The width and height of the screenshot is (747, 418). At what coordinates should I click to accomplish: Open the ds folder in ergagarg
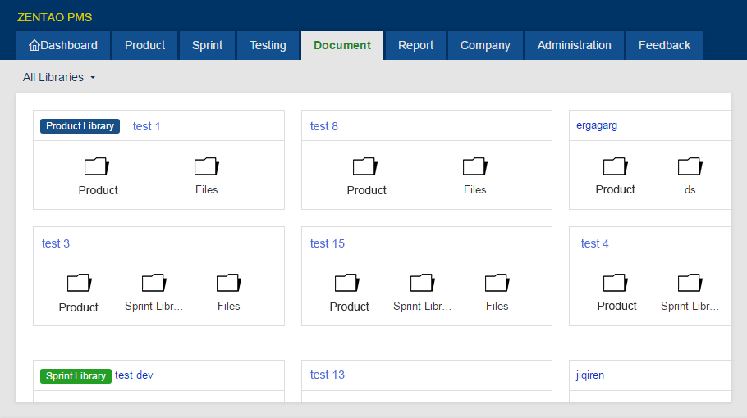coord(690,176)
